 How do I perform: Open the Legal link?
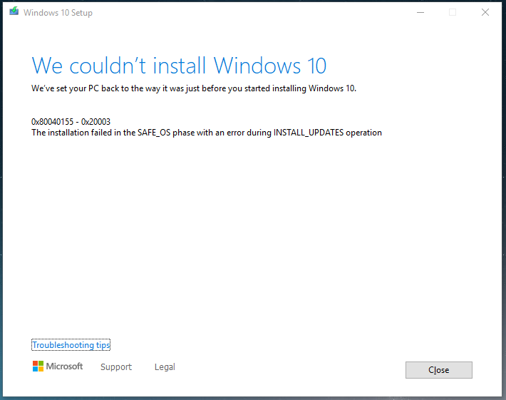[165, 366]
